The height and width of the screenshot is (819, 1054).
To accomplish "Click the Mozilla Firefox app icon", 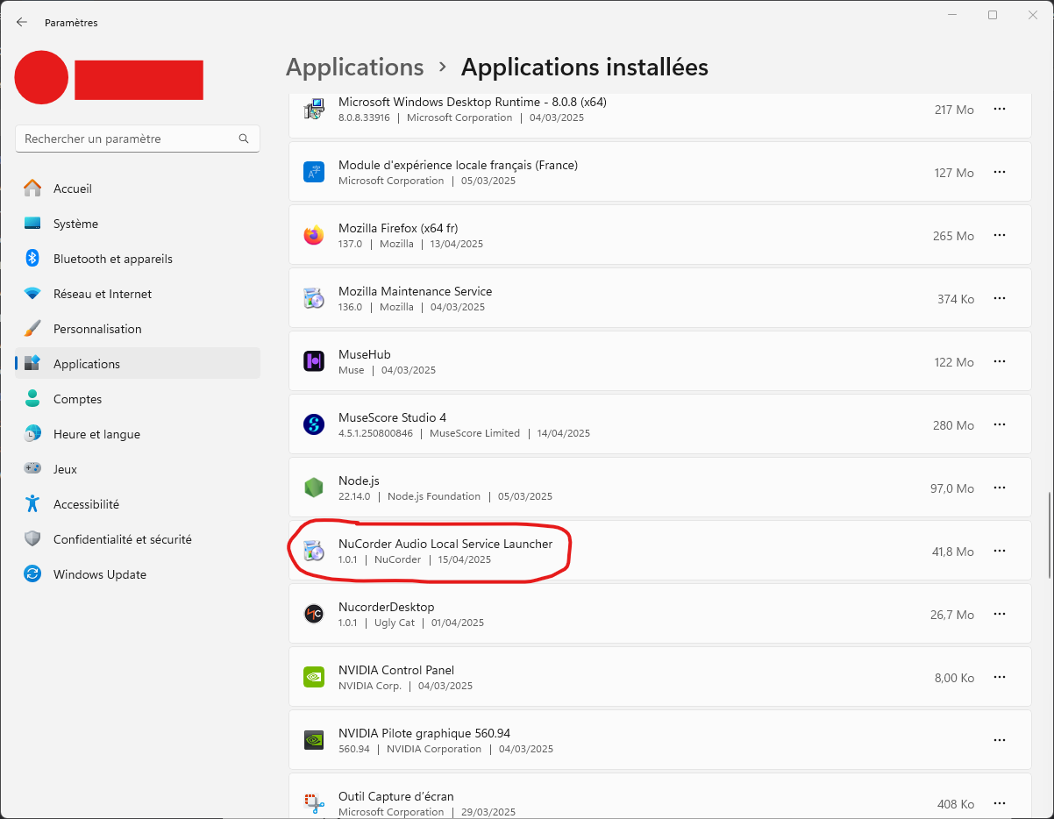I will coord(314,235).
